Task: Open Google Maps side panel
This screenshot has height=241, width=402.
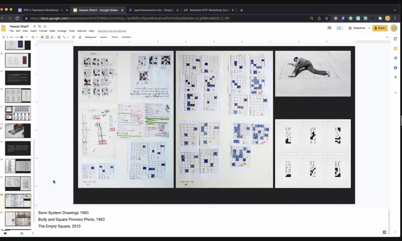Action: click(395, 77)
